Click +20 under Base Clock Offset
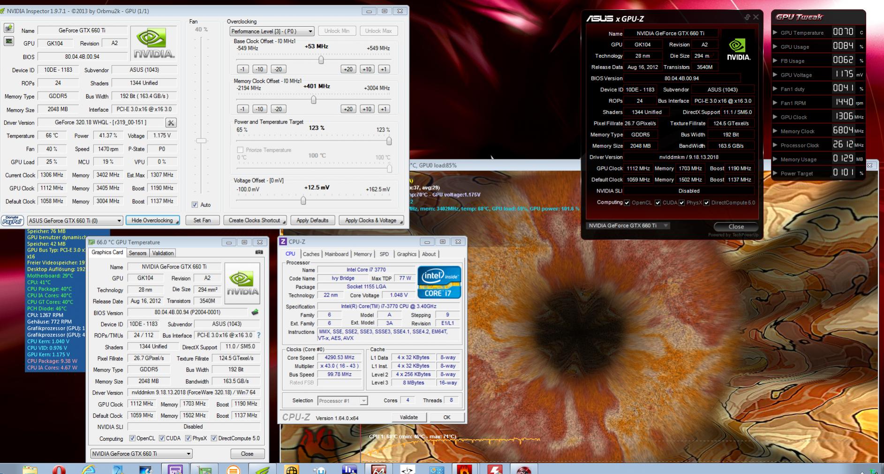Image resolution: width=884 pixels, height=474 pixels. coord(348,69)
